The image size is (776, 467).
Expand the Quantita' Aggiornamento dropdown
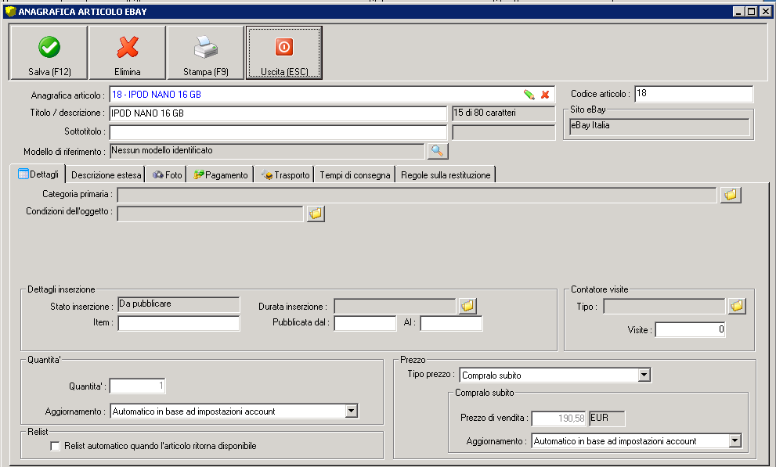(x=352, y=411)
